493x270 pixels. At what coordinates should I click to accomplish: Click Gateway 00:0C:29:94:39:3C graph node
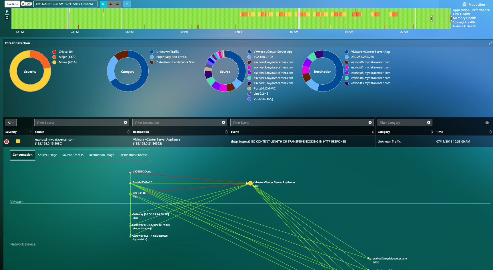130,215
